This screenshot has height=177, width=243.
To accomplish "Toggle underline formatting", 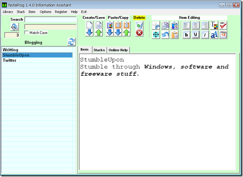I will [x=196, y=35].
